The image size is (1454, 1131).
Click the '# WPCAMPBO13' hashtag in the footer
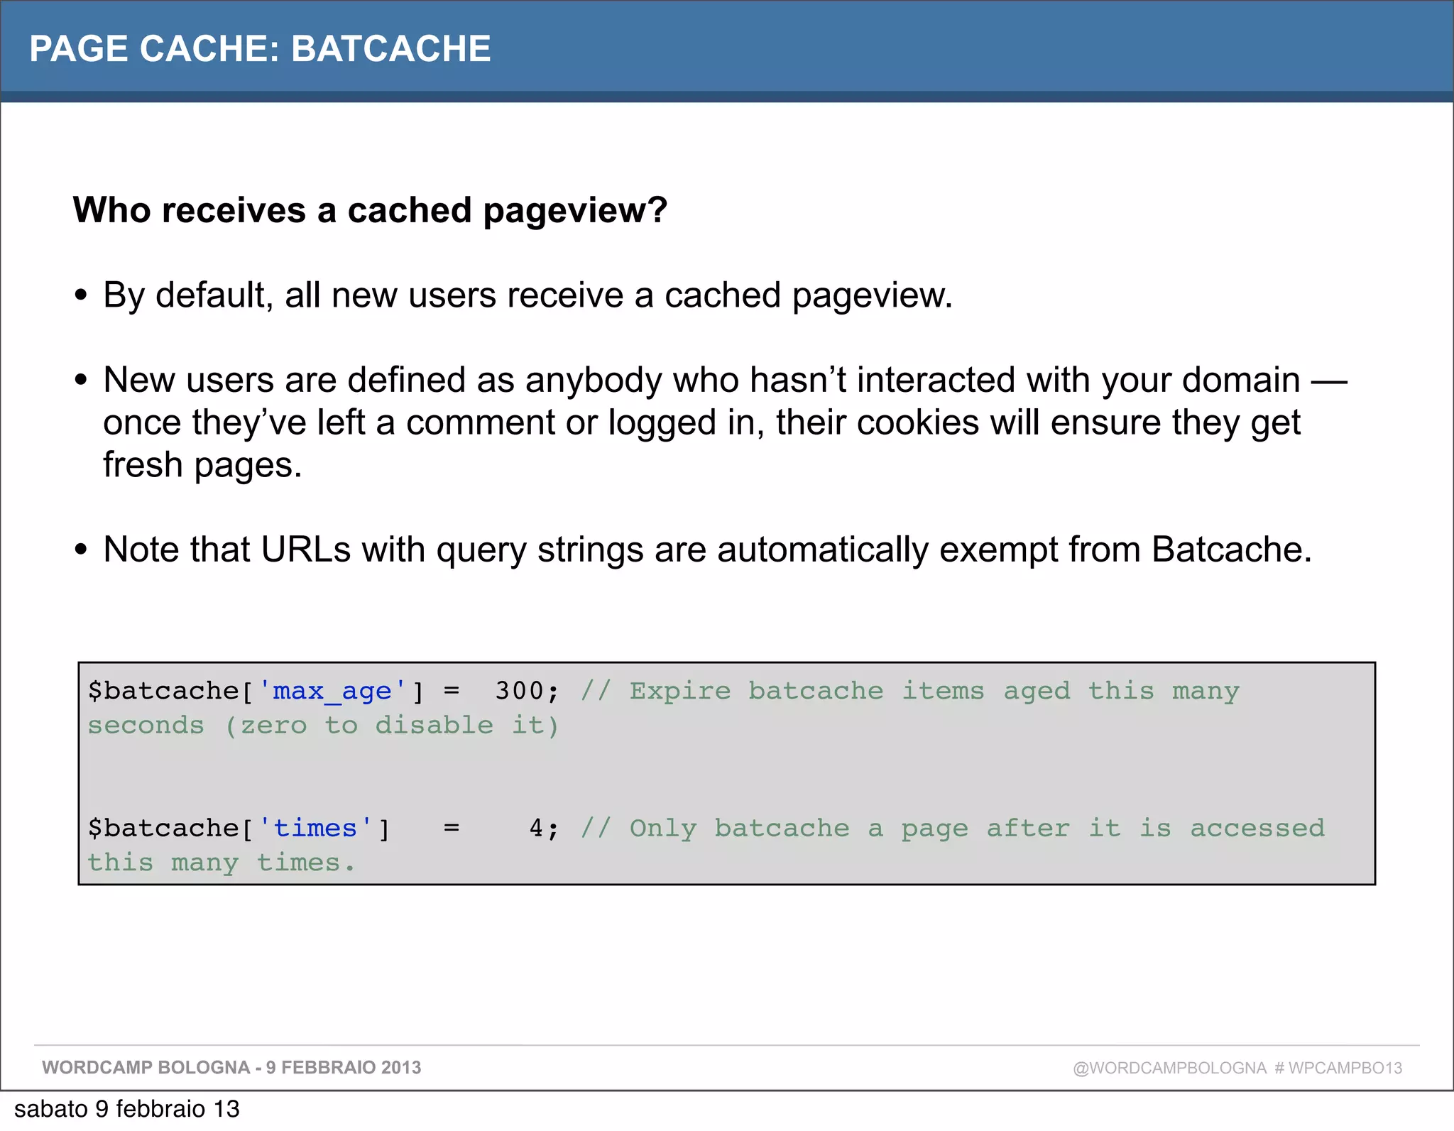click(x=1338, y=1068)
